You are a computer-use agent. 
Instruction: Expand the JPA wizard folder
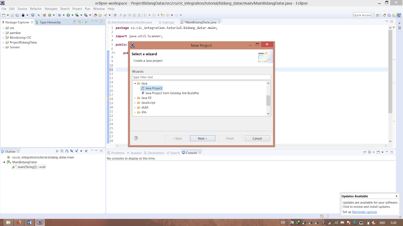pyautogui.click(x=135, y=112)
